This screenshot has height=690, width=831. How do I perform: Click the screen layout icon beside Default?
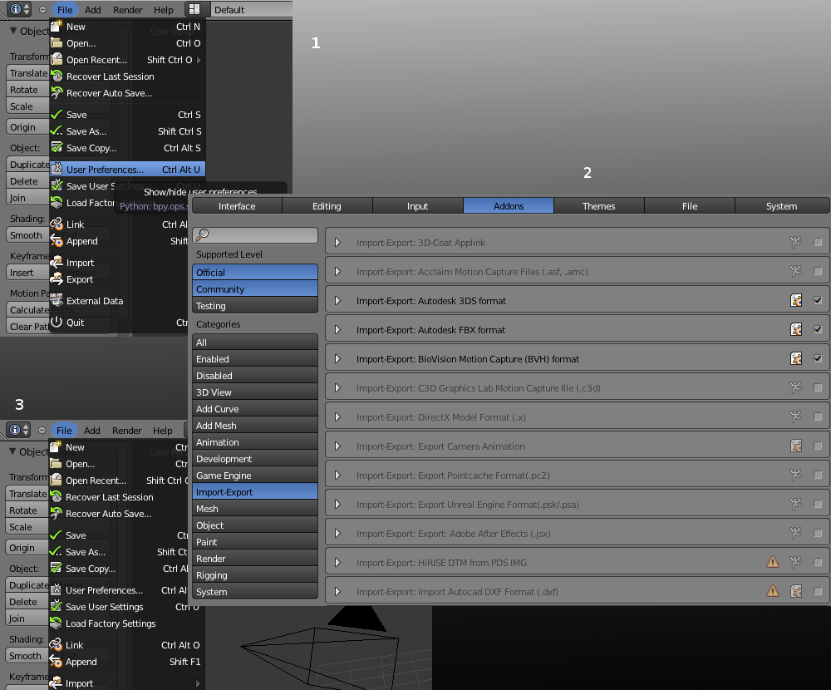click(x=194, y=10)
